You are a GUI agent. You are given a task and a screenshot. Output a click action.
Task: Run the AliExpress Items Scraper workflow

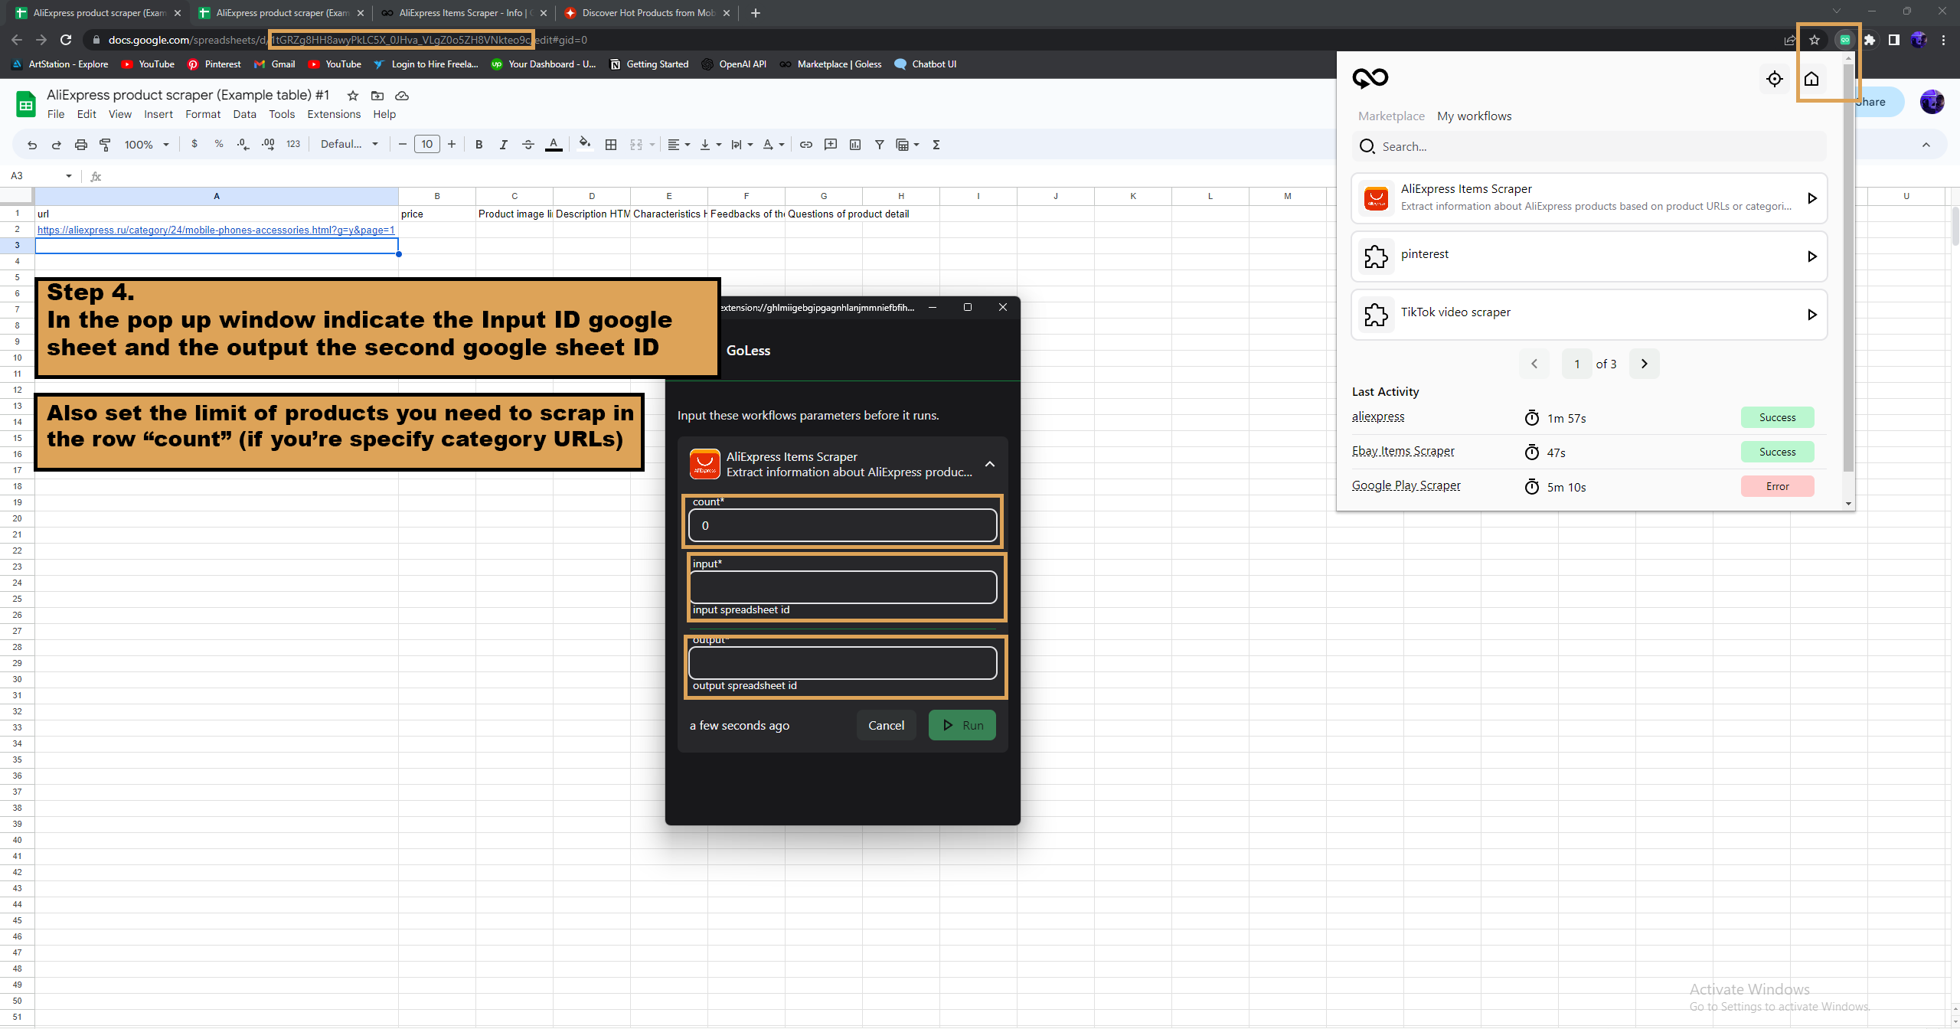point(1811,198)
